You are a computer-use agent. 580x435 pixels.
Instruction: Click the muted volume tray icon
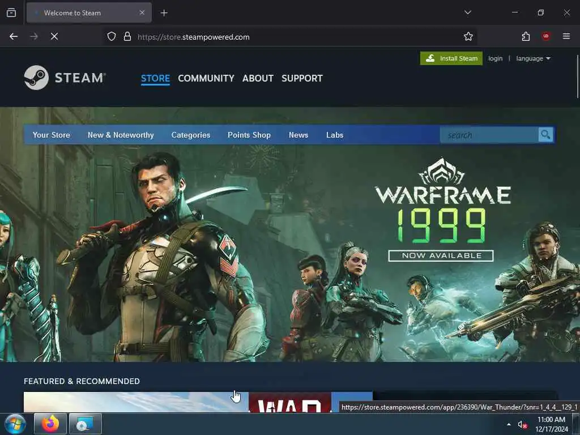click(x=522, y=425)
